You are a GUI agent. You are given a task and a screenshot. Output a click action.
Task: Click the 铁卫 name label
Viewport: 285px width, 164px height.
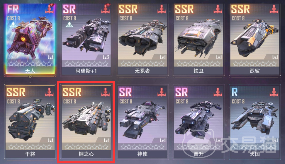(199, 71)
